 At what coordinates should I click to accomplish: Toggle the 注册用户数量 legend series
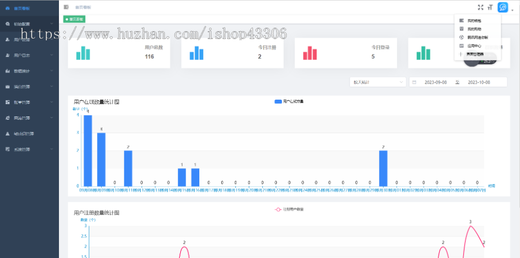[x=289, y=209]
